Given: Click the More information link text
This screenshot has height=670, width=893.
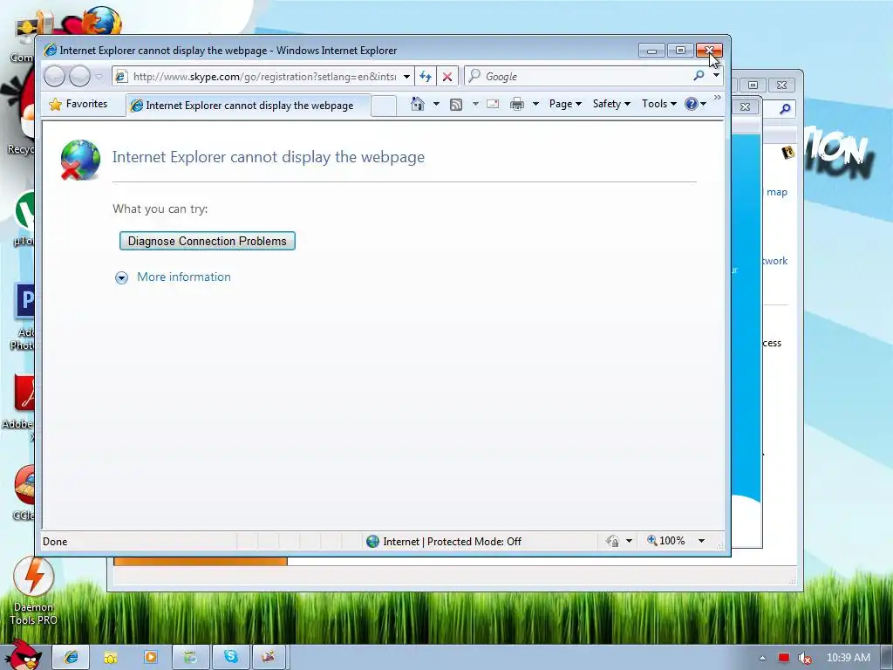Looking at the screenshot, I should (184, 277).
